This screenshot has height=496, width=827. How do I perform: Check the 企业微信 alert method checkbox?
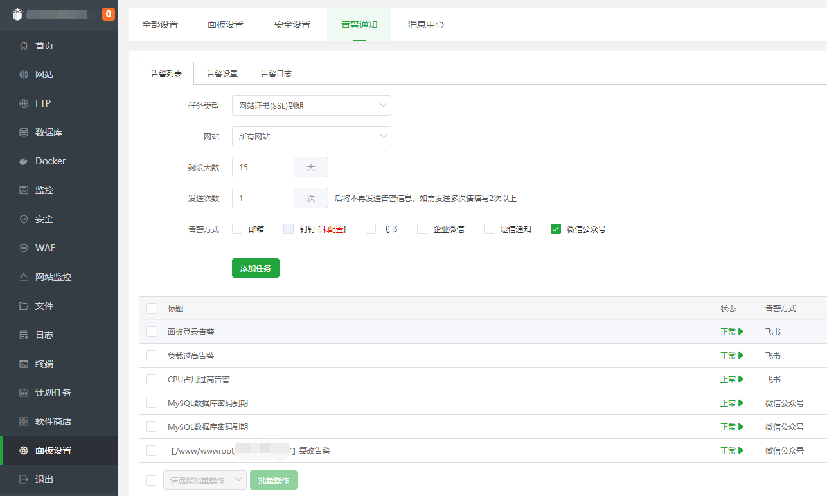[x=422, y=229]
